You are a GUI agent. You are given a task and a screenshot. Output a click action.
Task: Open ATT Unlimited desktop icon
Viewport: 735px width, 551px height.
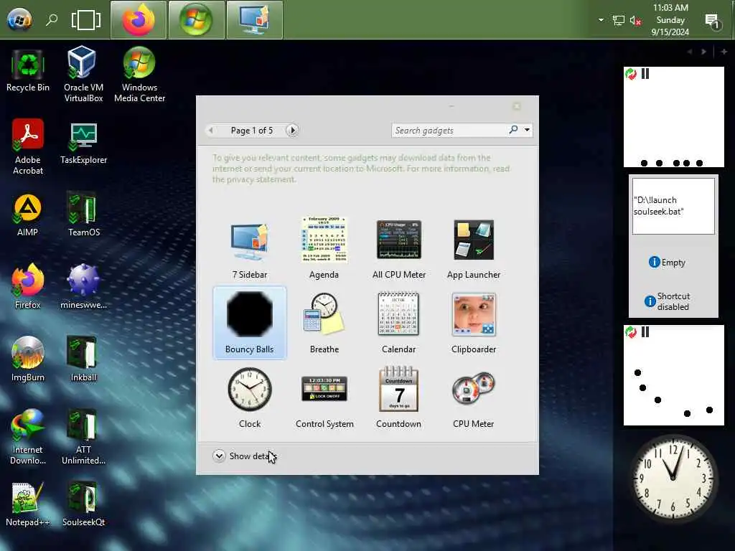point(83,437)
